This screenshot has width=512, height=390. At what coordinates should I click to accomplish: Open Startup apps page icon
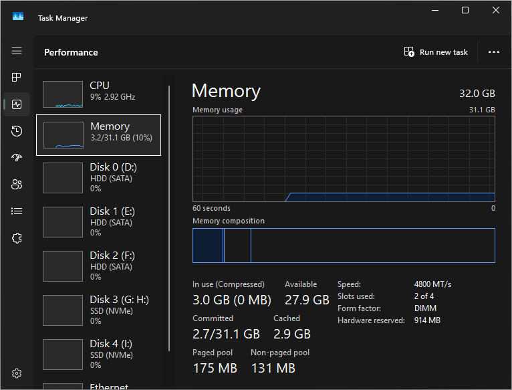[x=17, y=158]
